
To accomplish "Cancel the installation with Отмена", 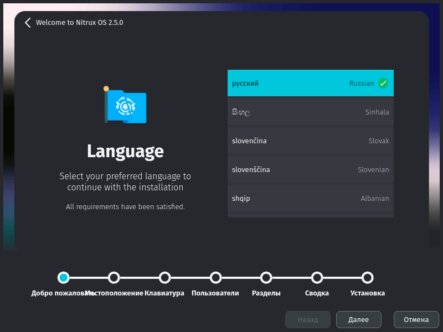I will tap(416, 320).
